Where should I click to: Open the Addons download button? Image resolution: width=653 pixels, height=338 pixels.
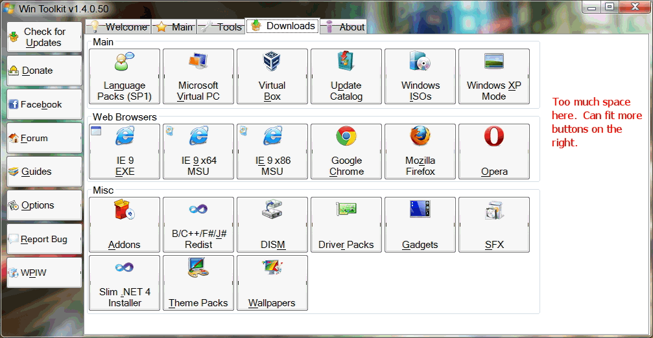(125, 225)
